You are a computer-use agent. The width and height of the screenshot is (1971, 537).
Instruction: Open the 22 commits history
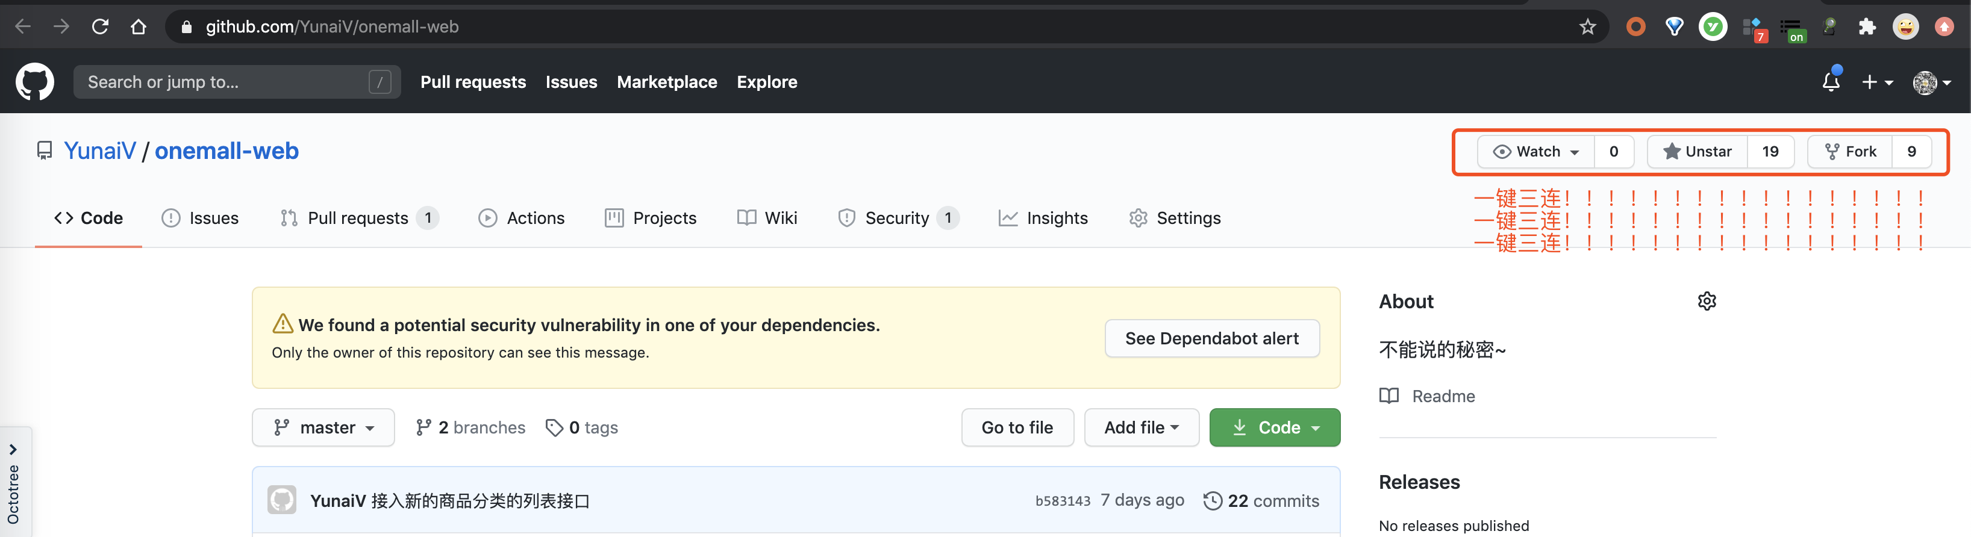point(1262,501)
